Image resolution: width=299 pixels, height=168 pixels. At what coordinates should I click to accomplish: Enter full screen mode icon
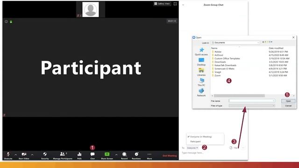click(x=175, y=4)
